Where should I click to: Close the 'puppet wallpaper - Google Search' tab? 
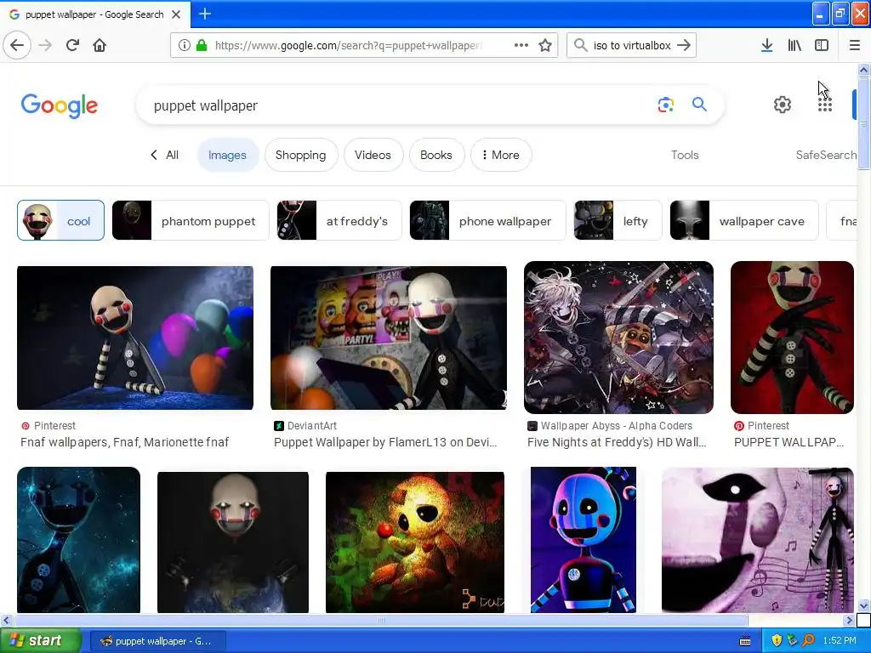[176, 14]
